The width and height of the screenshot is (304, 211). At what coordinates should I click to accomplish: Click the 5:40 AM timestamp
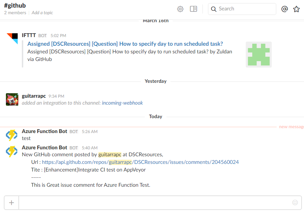coord(89,148)
